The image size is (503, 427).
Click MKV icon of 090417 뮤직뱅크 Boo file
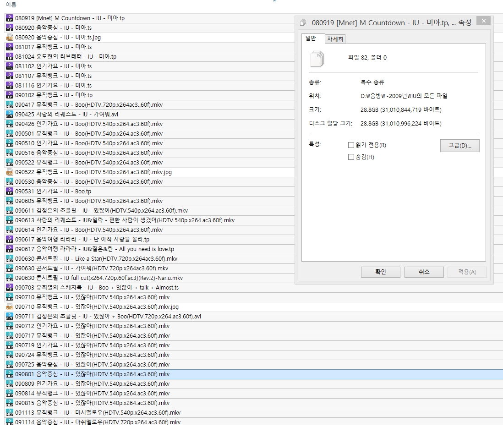click(10, 104)
